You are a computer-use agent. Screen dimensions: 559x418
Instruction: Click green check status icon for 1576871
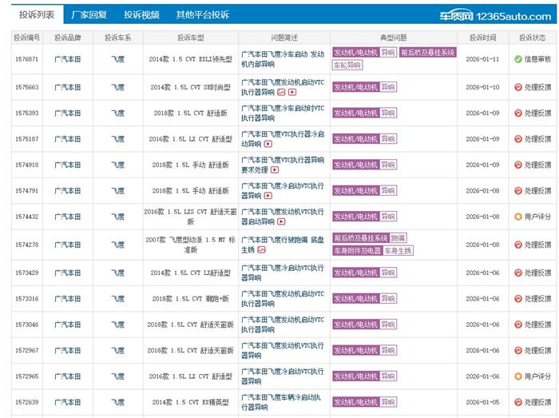[x=517, y=59]
